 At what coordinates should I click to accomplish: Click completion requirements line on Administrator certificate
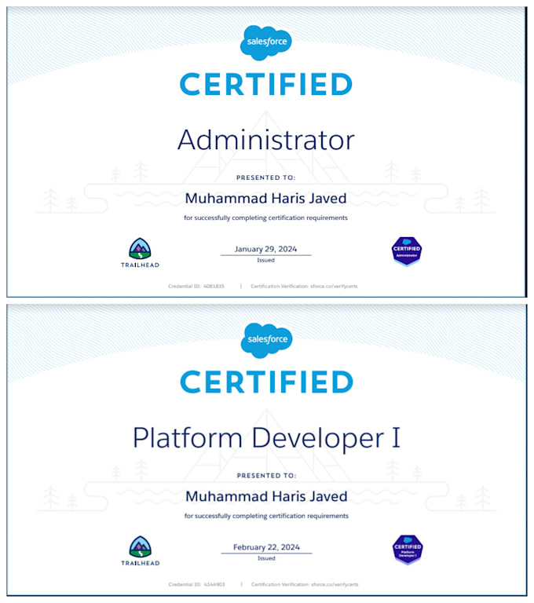pyautogui.click(x=266, y=218)
